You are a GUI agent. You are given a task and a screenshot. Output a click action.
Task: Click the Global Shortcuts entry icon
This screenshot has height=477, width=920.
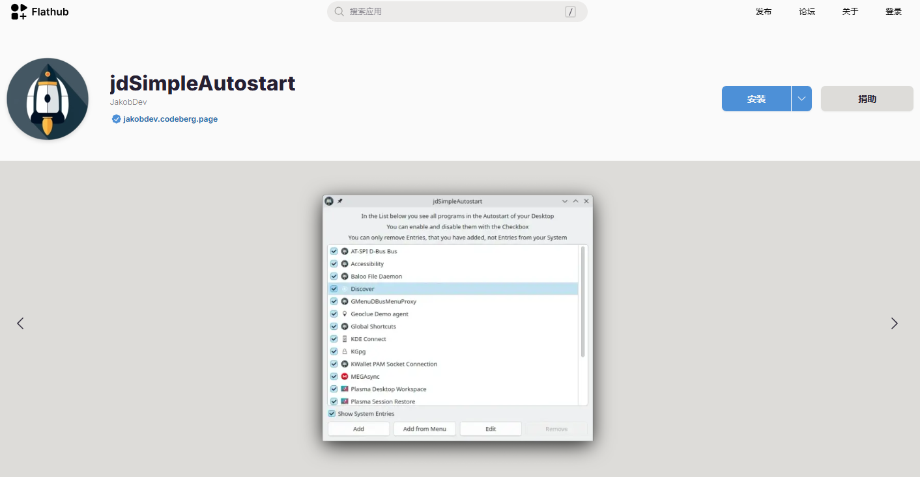pos(345,326)
